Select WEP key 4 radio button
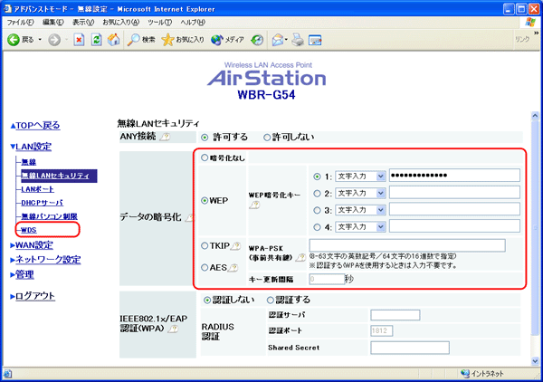543x382 pixels. pos(317,227)
